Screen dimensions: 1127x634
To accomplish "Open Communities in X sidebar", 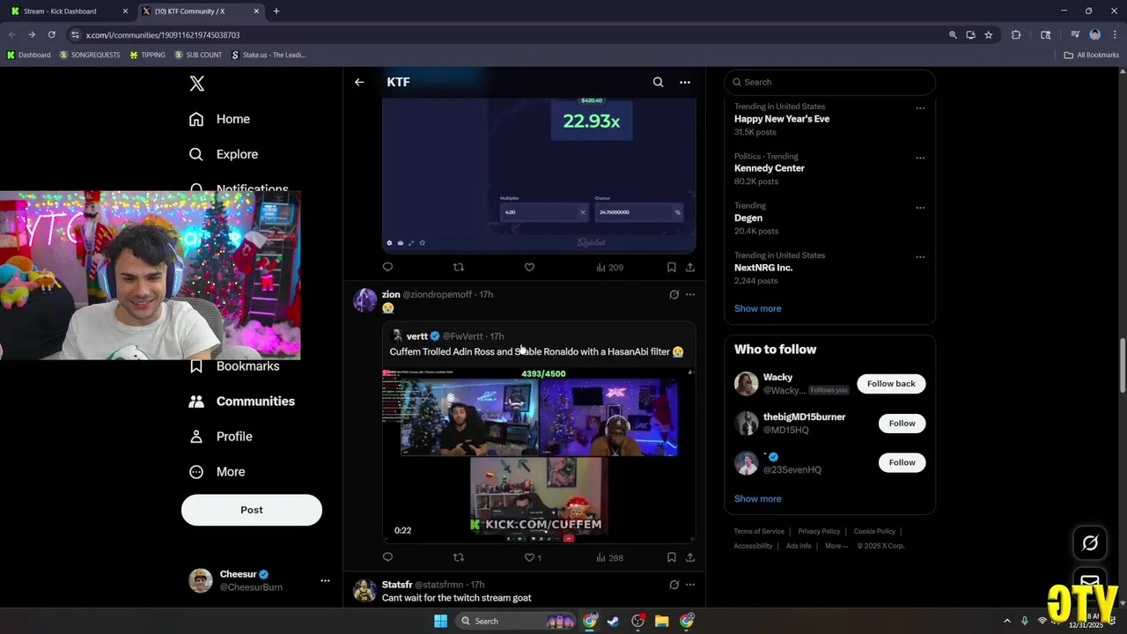I will click(242, 402).
